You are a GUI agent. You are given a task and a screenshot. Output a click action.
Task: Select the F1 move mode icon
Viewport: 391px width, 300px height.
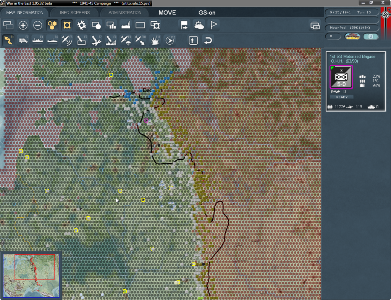click(x=8, y=40)
